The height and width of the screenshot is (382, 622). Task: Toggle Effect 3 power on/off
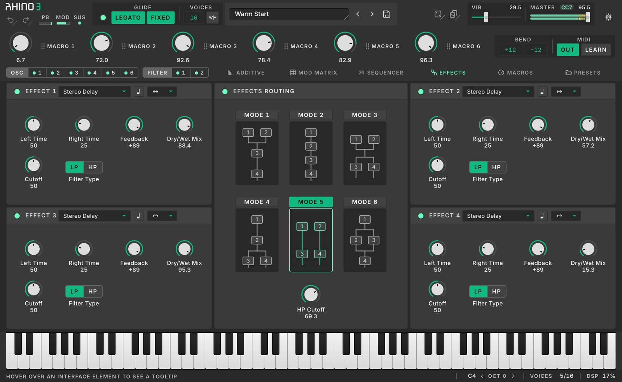pyautogui.click(x=17, y=216)
